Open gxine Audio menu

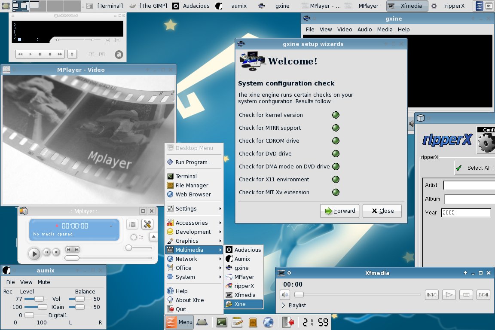[x=364, y=29]
